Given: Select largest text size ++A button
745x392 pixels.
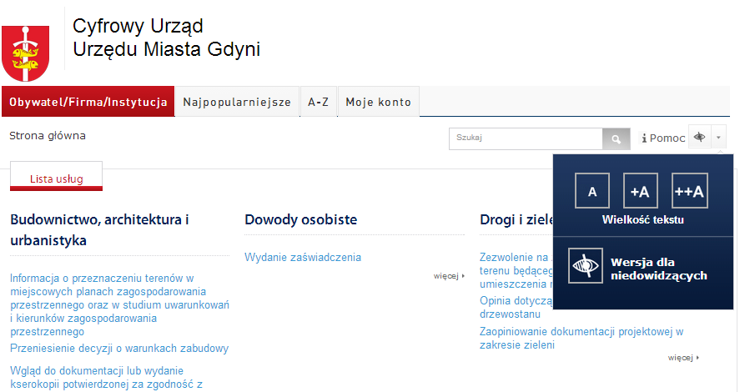Looking at the screenshot, I should pos(689,191).
